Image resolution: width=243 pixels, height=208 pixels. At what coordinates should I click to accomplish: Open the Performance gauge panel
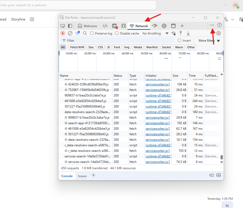click(155, 26)
